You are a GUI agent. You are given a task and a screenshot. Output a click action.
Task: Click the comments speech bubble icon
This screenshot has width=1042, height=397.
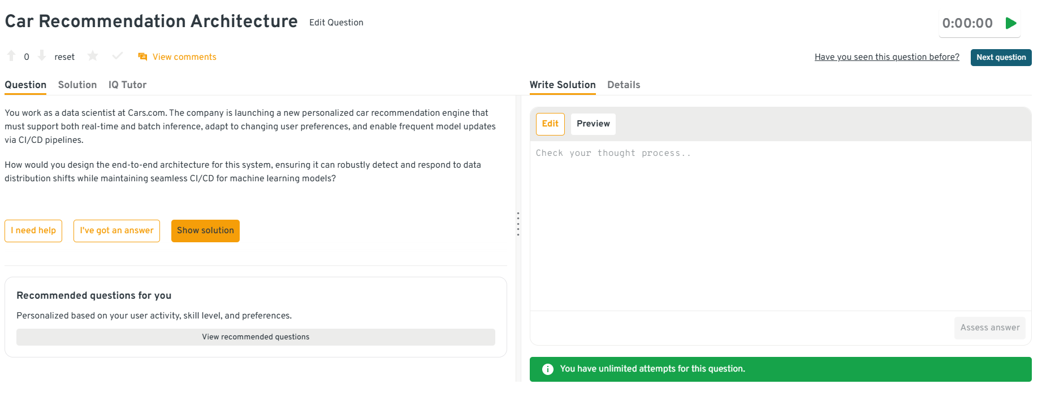coord(142,57)
